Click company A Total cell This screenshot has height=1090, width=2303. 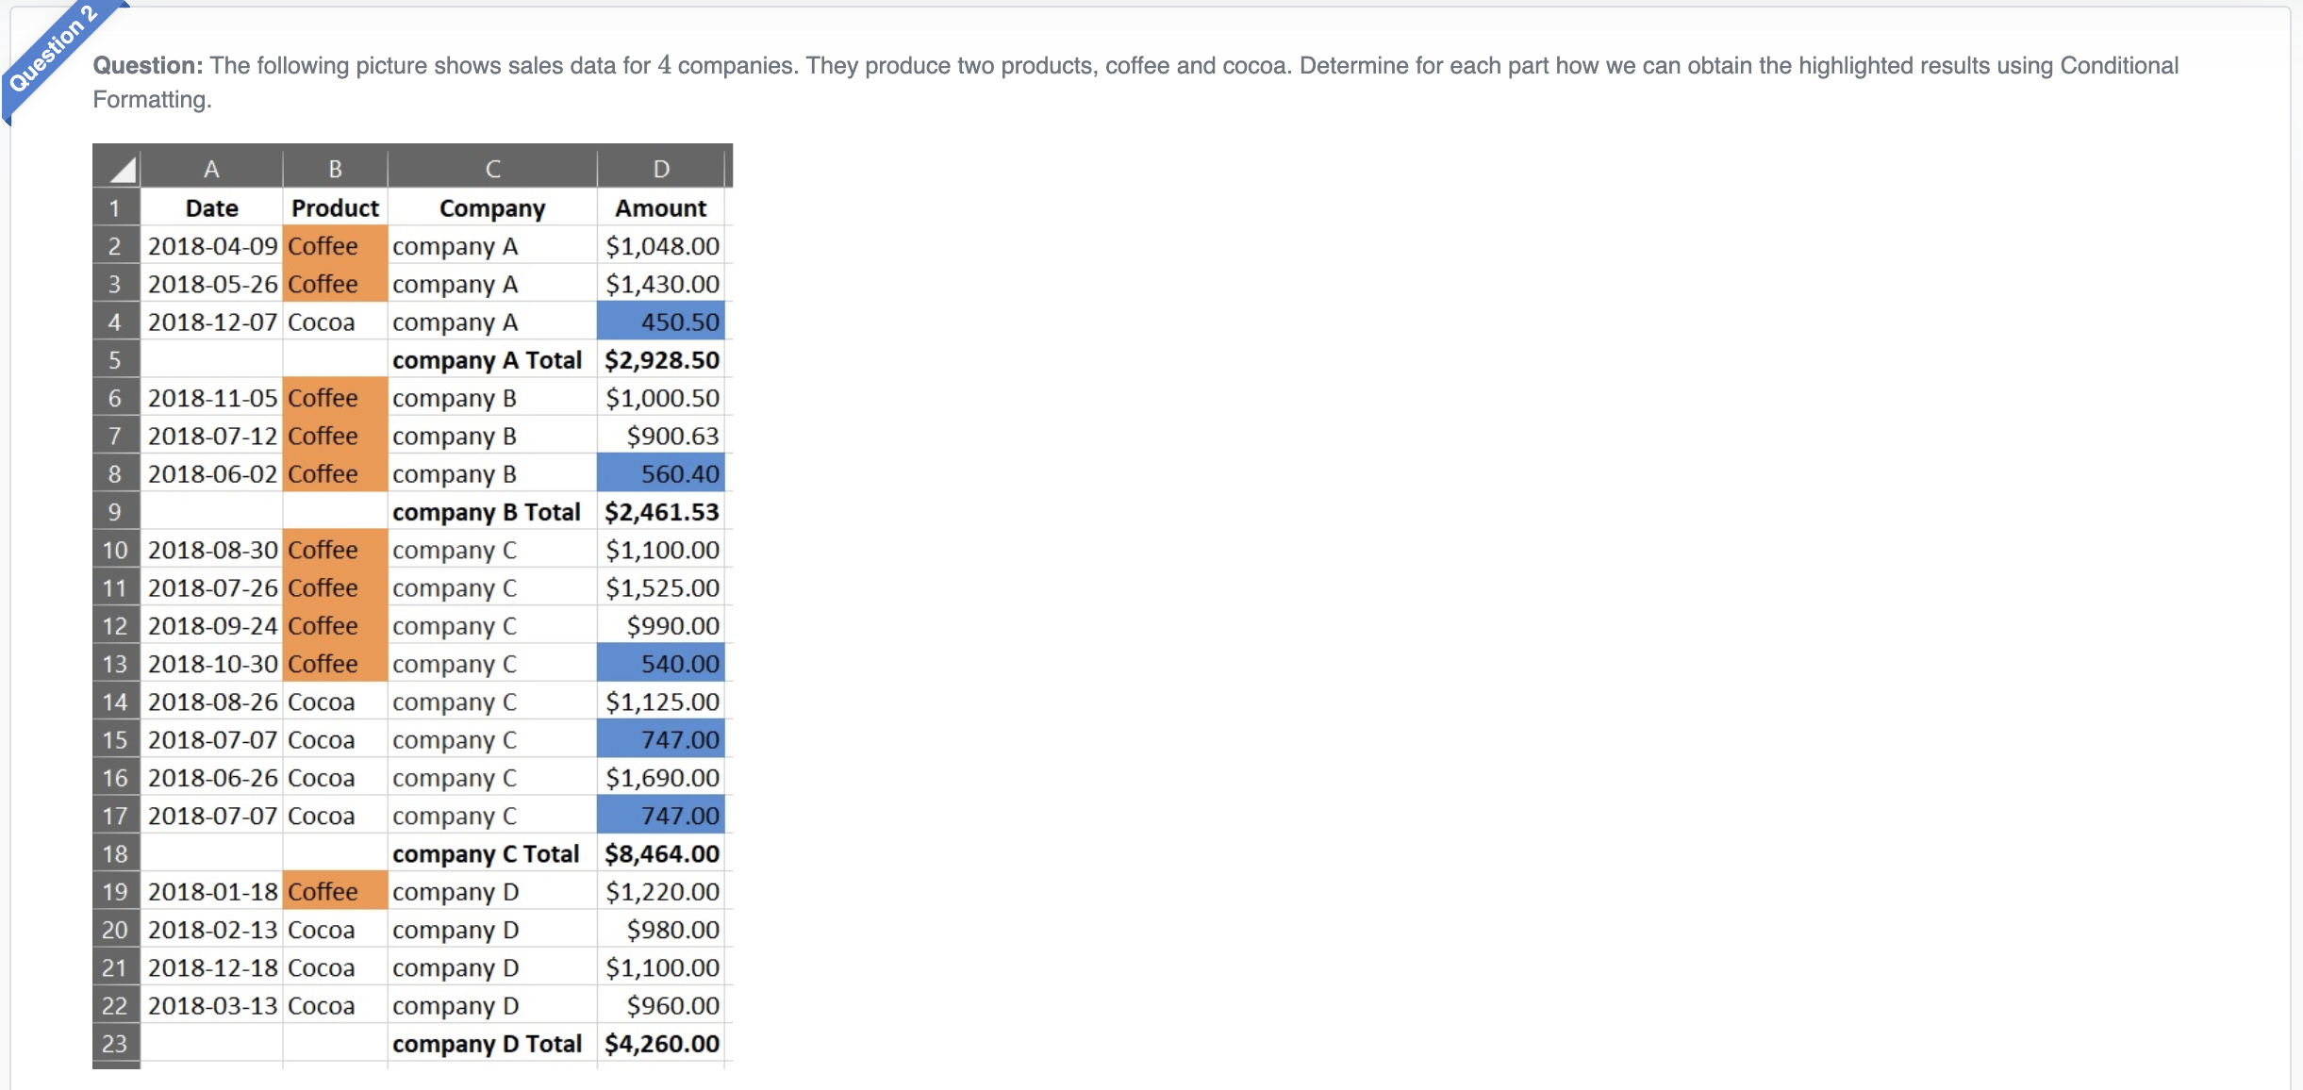click(x=488, y=360)
